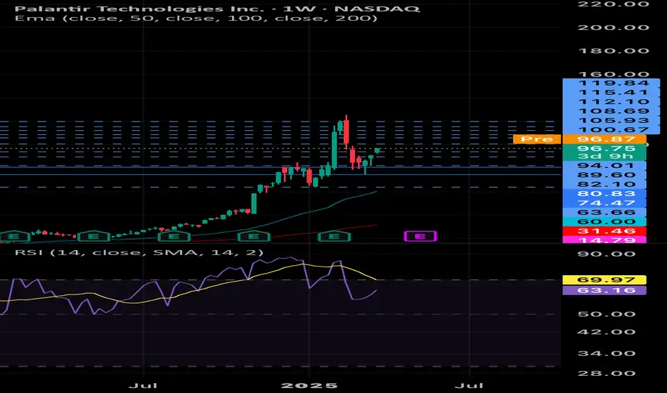Click the 28.00 RSI axis tick
Viewport: 667px width, 393px height.
click(x=607, y=374)
